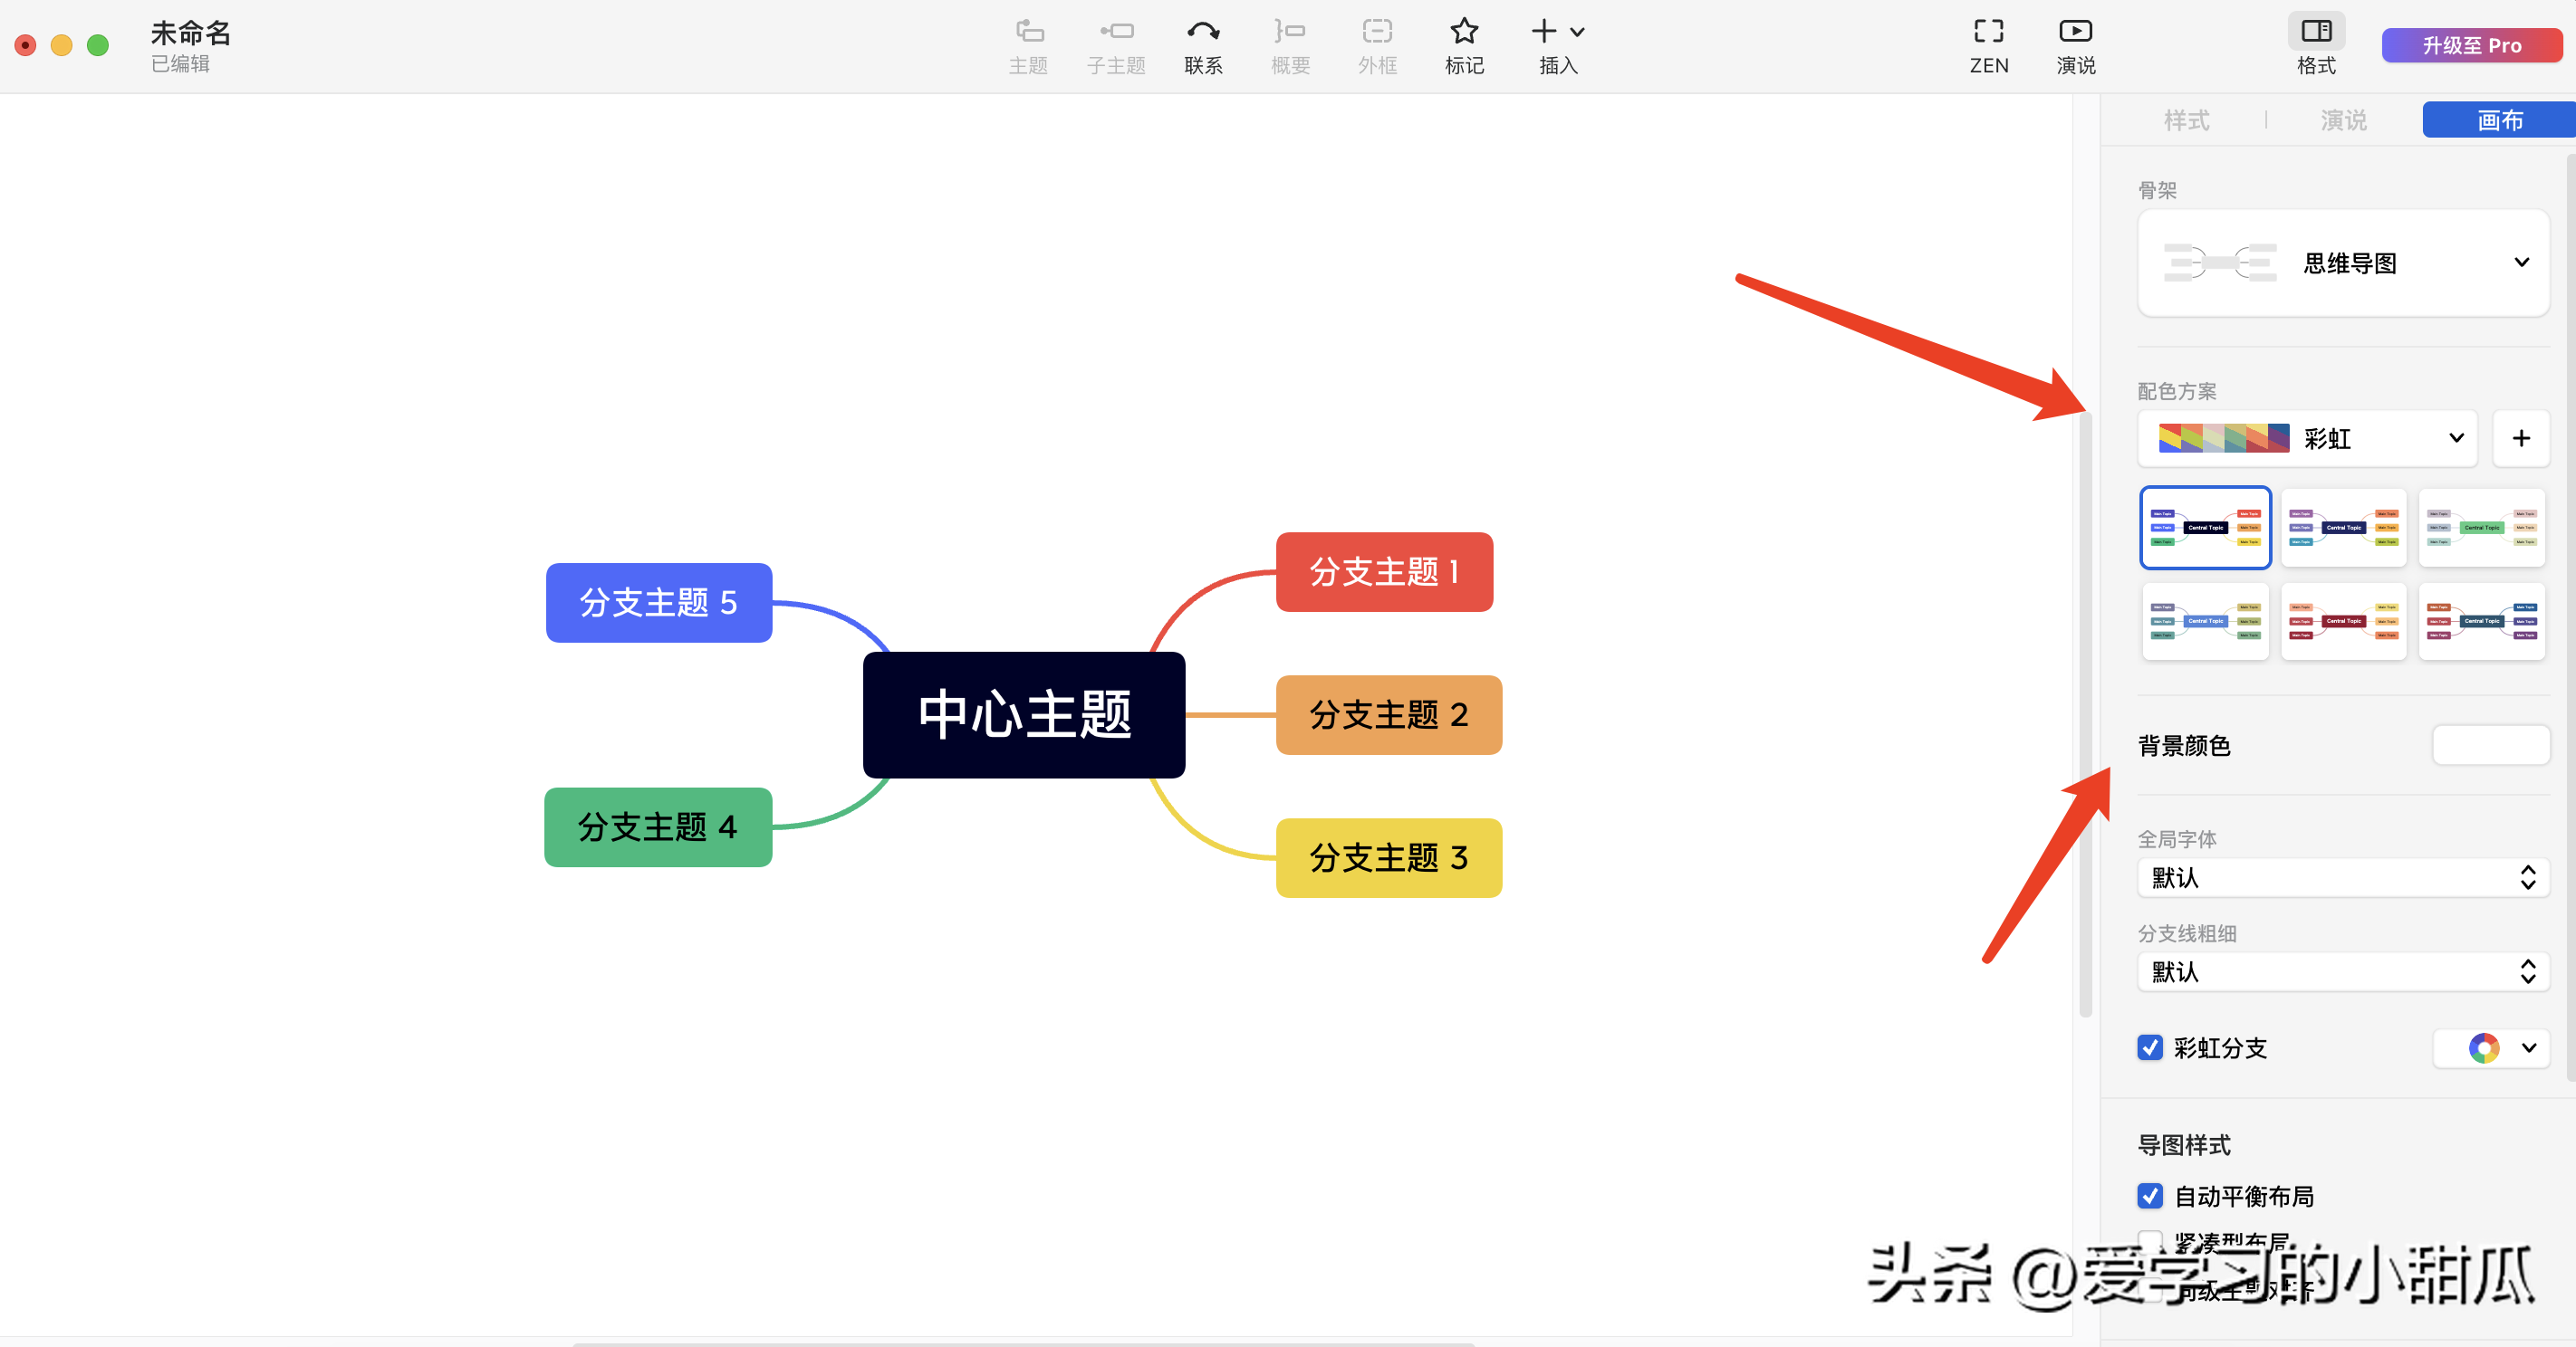Choose the theme thumbnail with navy center topic
Viewport: 2576px width, 1347px height.
click(2343, 528)
